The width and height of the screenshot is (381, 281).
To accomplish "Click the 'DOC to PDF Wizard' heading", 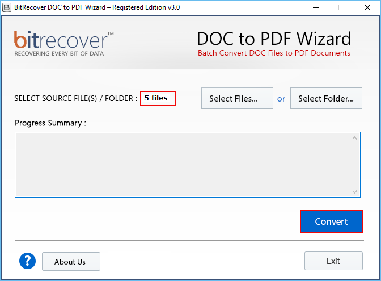I will (273, 39).
